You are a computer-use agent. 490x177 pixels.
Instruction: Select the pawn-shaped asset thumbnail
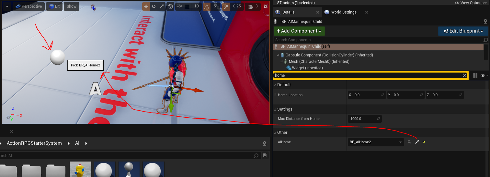(129, 169)
